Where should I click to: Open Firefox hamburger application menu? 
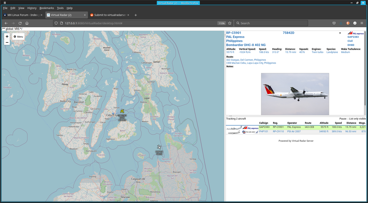click(362, 23)
